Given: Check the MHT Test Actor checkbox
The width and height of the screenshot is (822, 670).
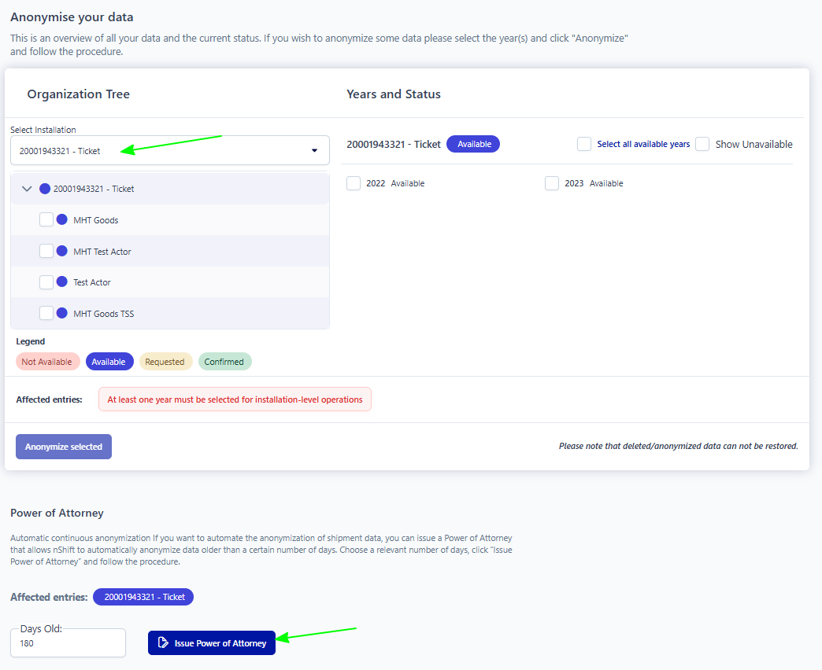Looking at the screenshot, I should pyautogui.click(x=46, y=252).
